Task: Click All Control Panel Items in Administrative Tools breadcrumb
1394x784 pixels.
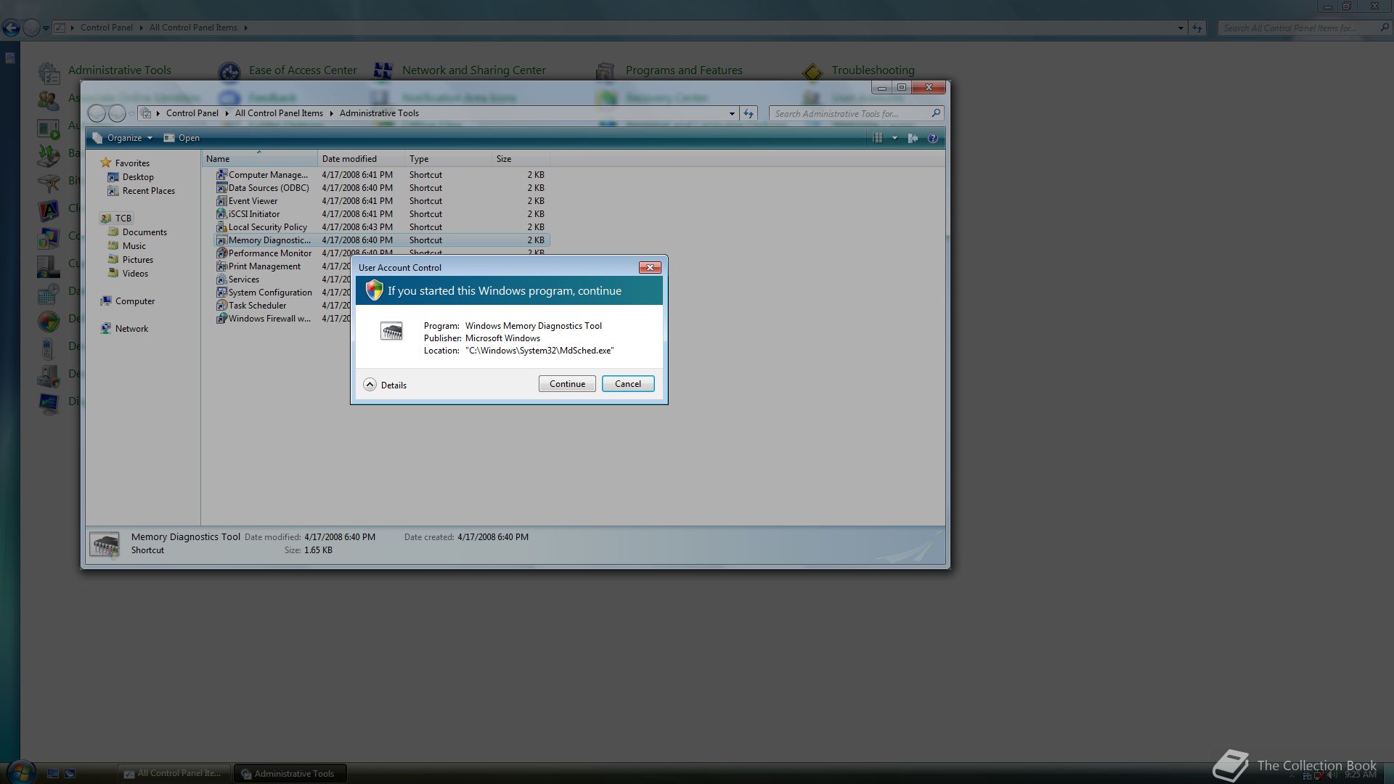Action: [279, 113]
